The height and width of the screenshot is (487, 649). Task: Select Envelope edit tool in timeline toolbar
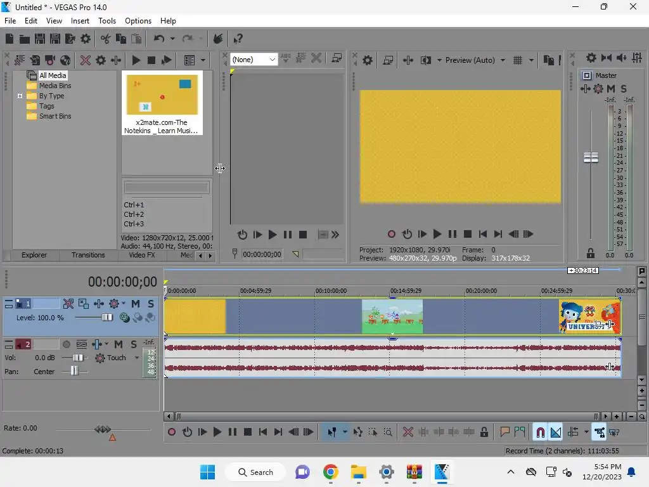(358, 432)
